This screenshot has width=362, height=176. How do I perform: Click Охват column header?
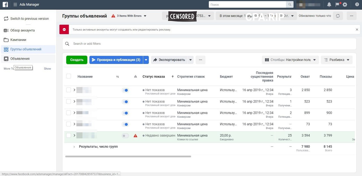[305, 76]
